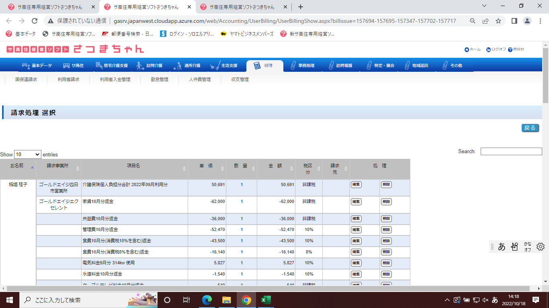Click the 経理 calculator icon tab
The height and width of the screenshot is (308, 549).
pyautogui.click(x=257, y=65)
